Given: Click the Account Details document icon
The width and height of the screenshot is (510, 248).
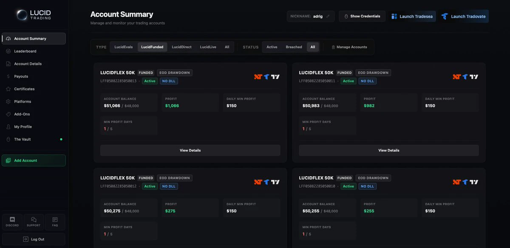Looking at the screenshot, I should [x=8, y=64].
